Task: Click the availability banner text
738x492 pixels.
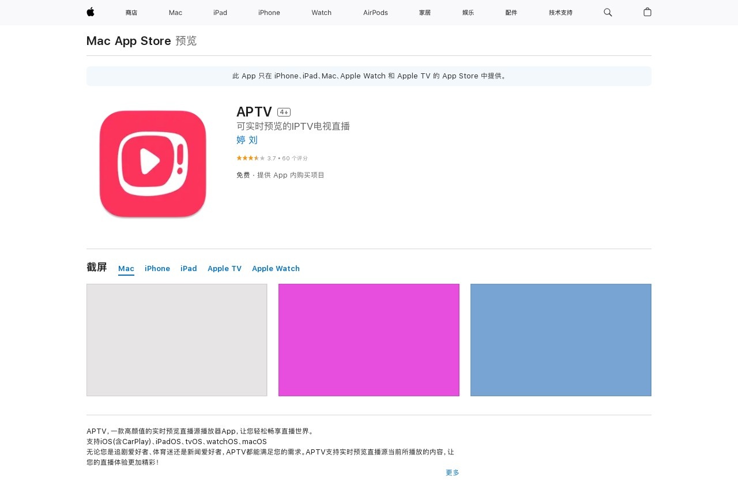Action: click(369, 76)
